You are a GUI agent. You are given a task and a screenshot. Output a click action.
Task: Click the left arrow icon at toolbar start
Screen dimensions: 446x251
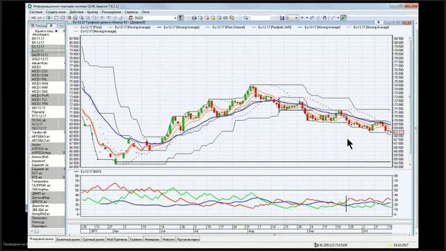coord(33,17)
